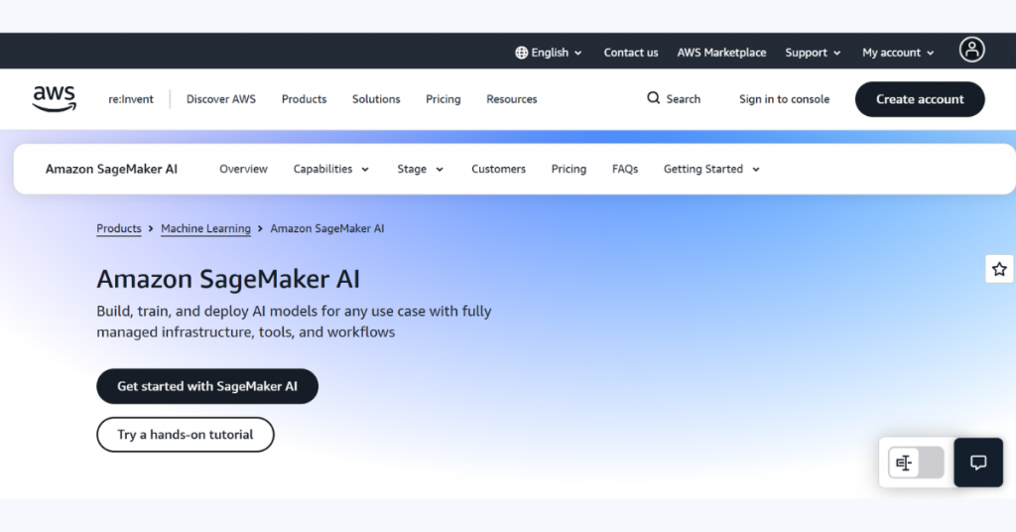Click the Contact us link

(630, 53)
